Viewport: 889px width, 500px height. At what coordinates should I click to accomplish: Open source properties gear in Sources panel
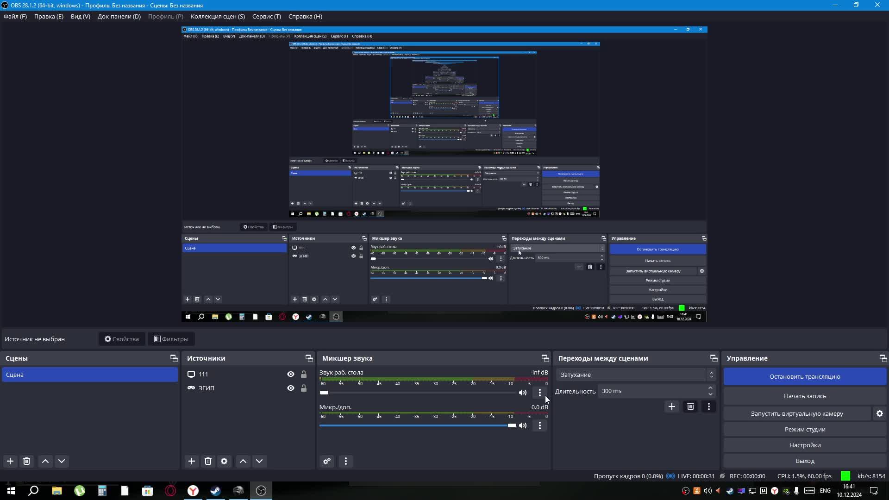click(224, 461)
